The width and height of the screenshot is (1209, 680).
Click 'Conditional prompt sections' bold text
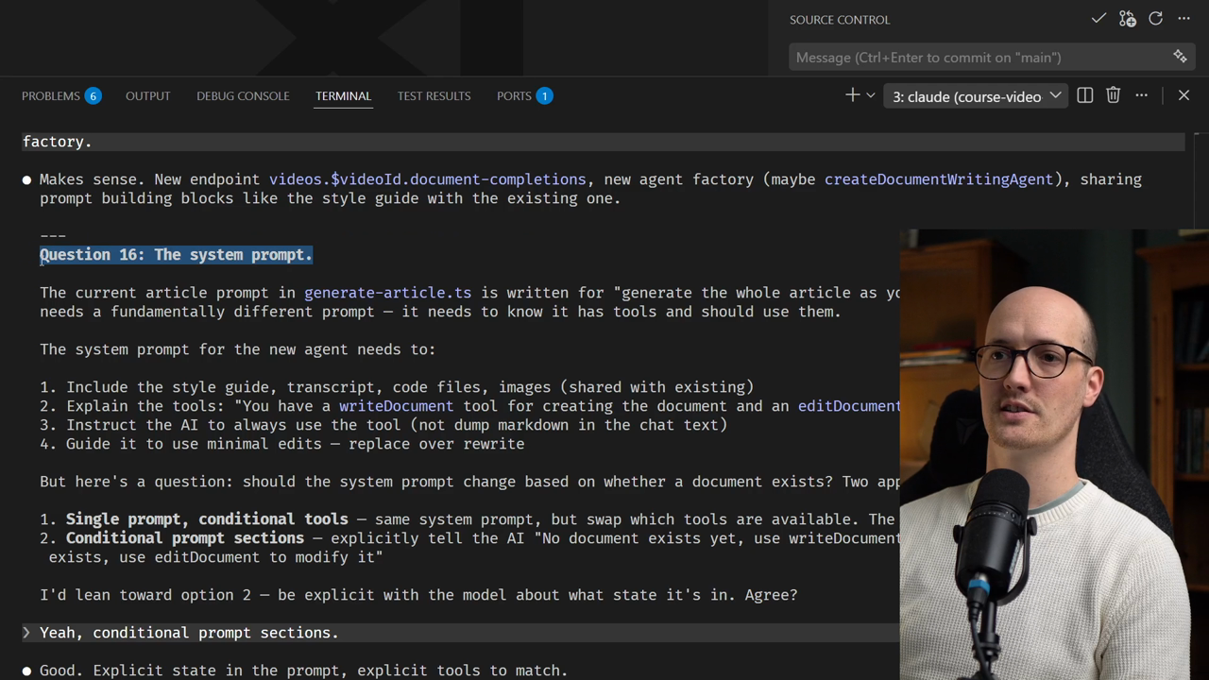click(x=185, y=538)
